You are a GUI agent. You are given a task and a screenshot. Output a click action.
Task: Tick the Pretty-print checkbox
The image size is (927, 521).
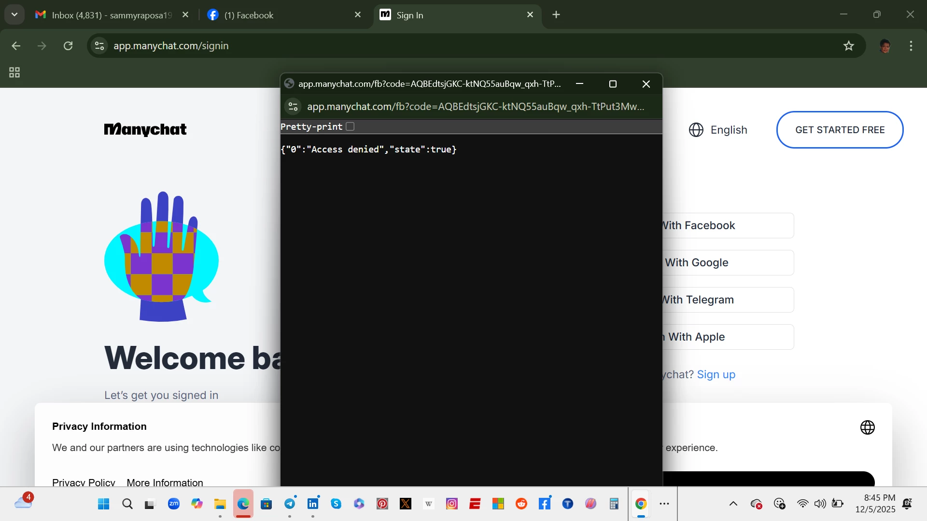(x=350, y=126)
